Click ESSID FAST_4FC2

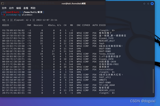pyautogui.click(x=105, y=77)
